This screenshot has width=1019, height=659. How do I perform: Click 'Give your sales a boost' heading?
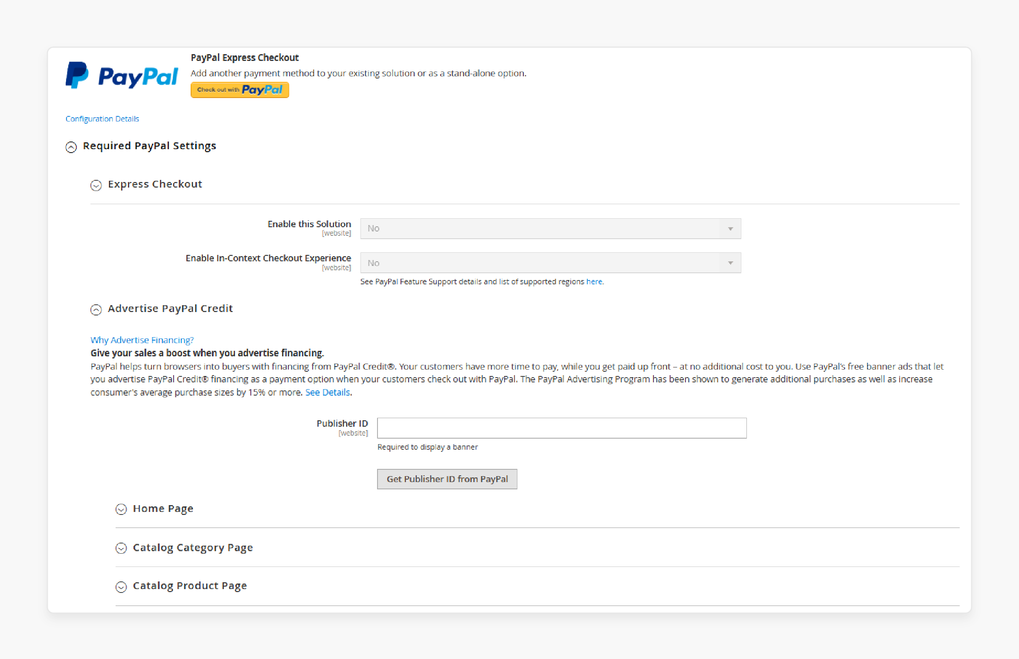[x=207, y=353]
